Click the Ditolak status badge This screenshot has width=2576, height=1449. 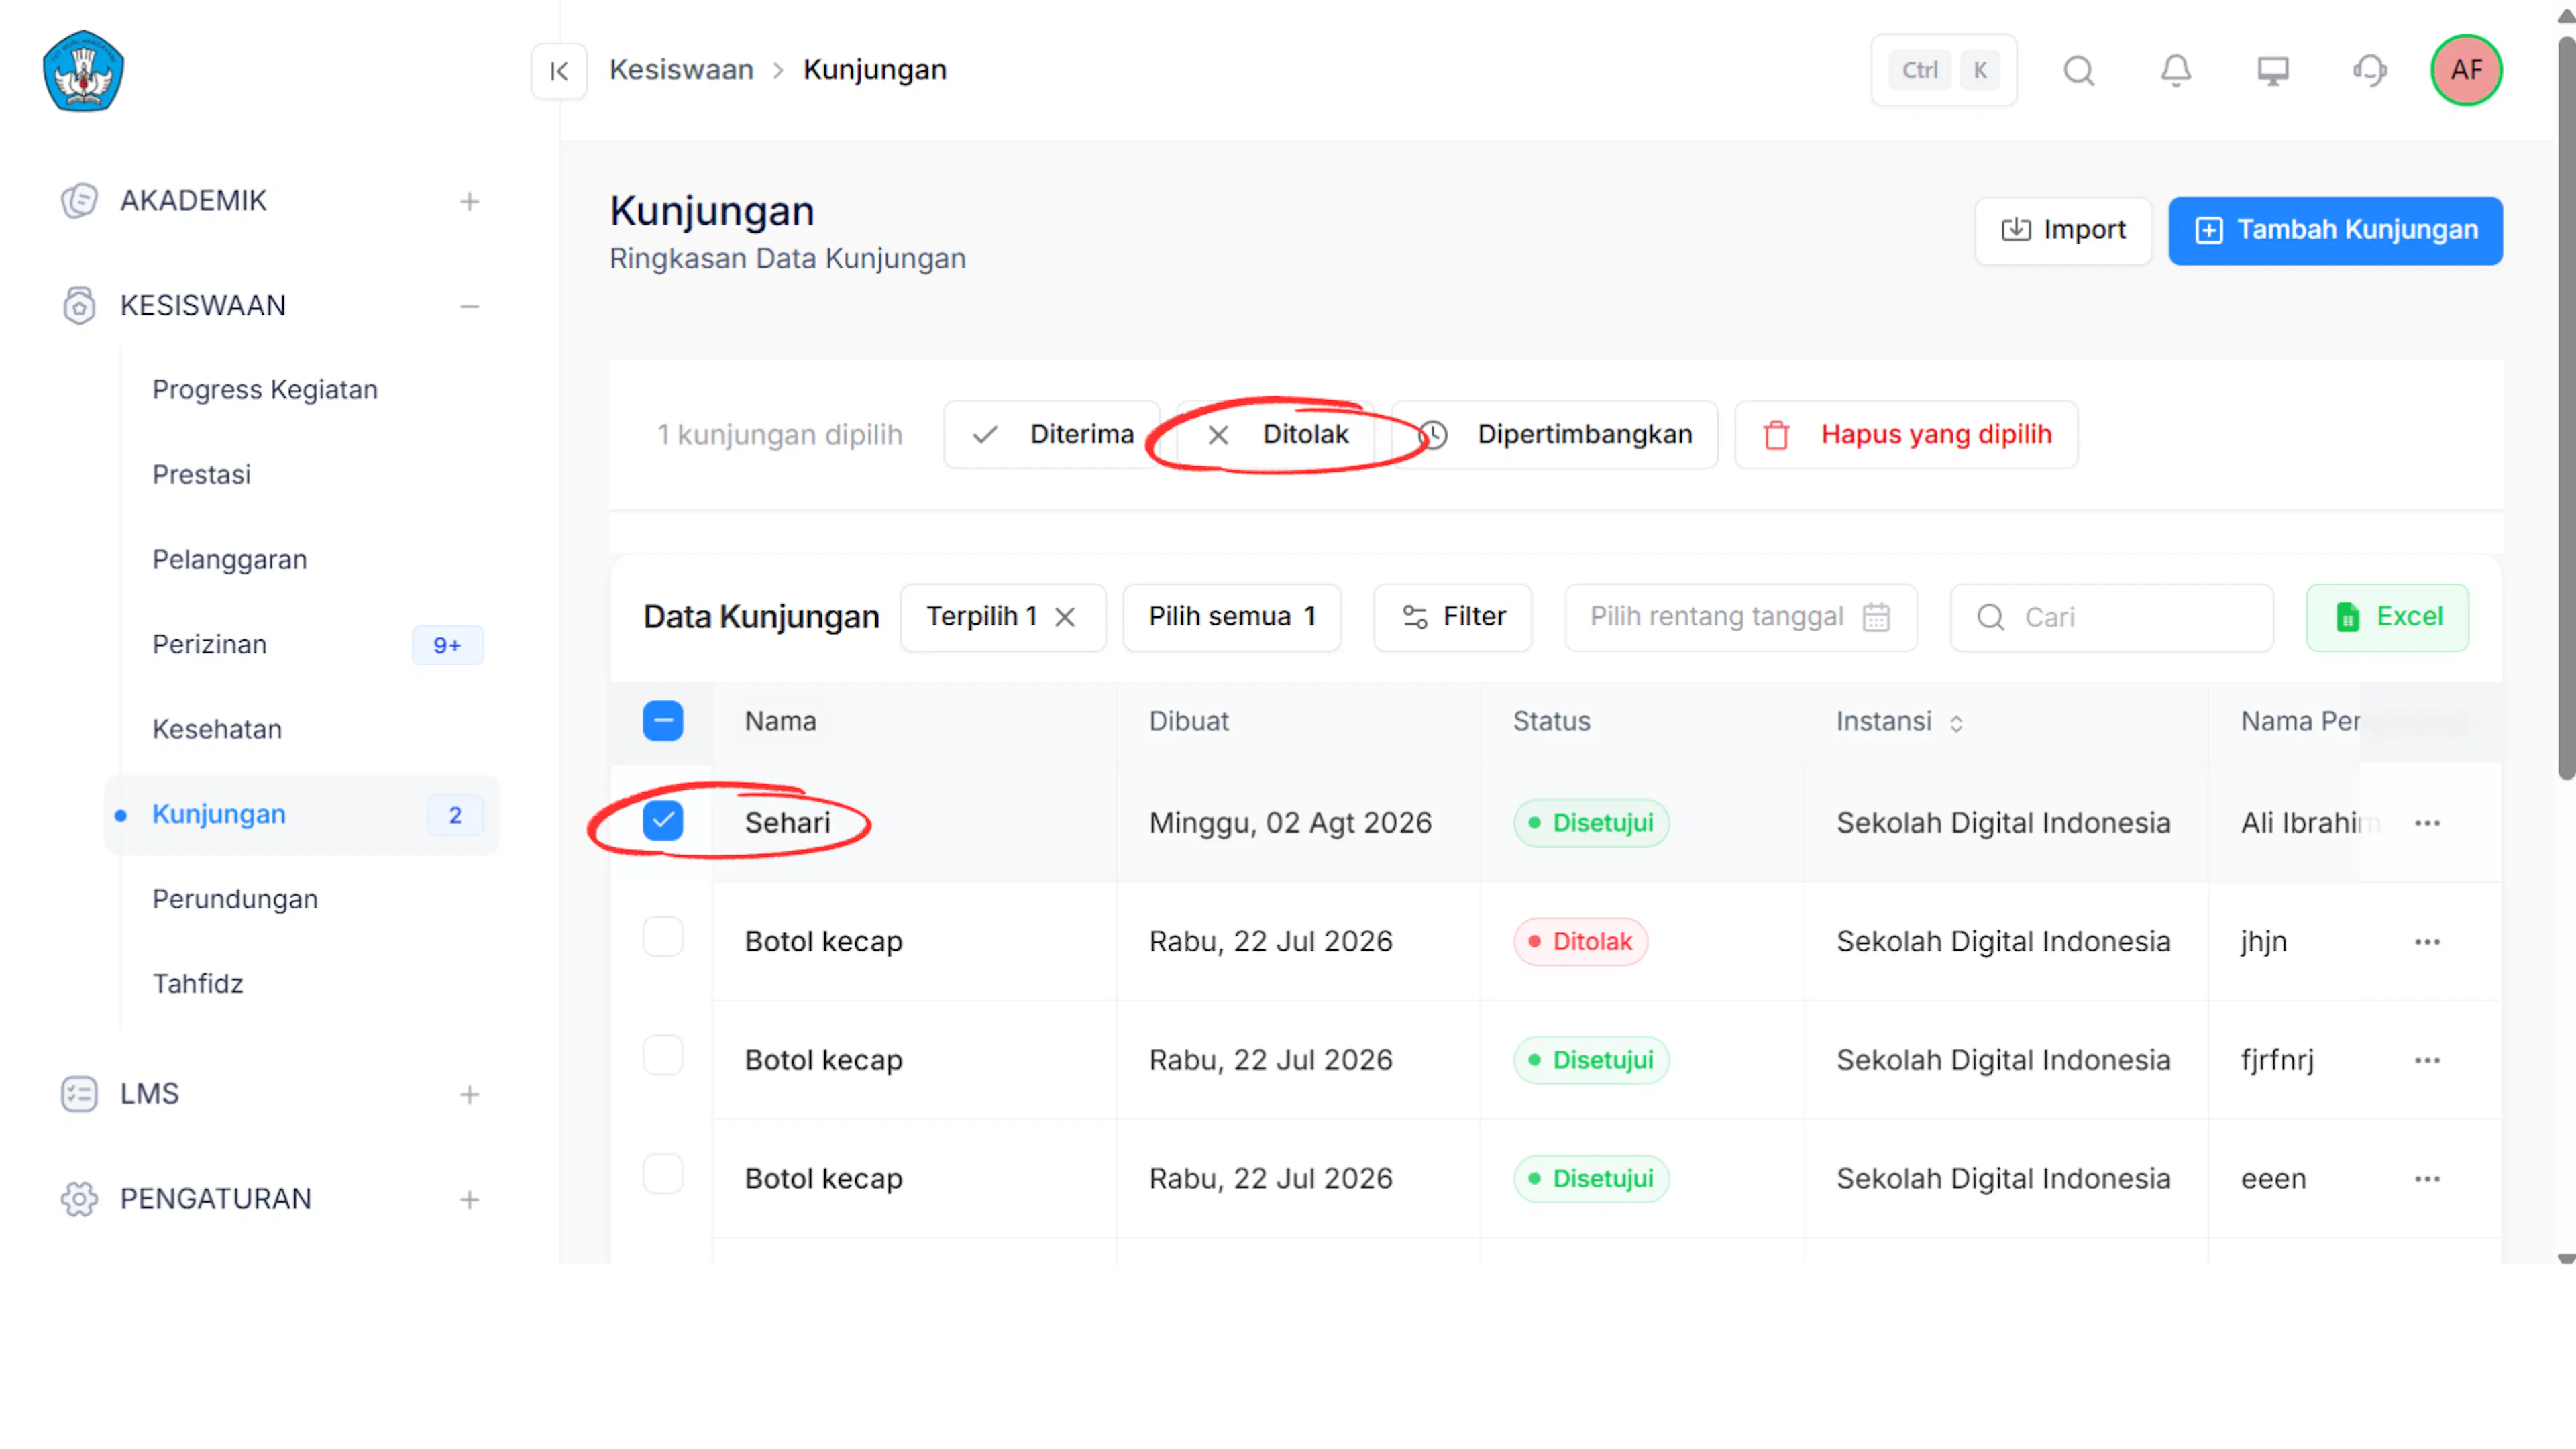[1580, 942]
